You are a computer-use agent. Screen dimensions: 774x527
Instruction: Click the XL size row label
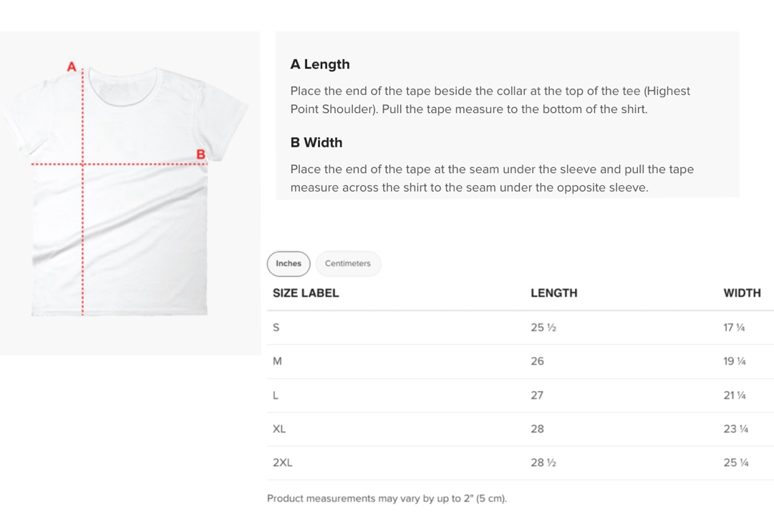[x=279, y=429]
